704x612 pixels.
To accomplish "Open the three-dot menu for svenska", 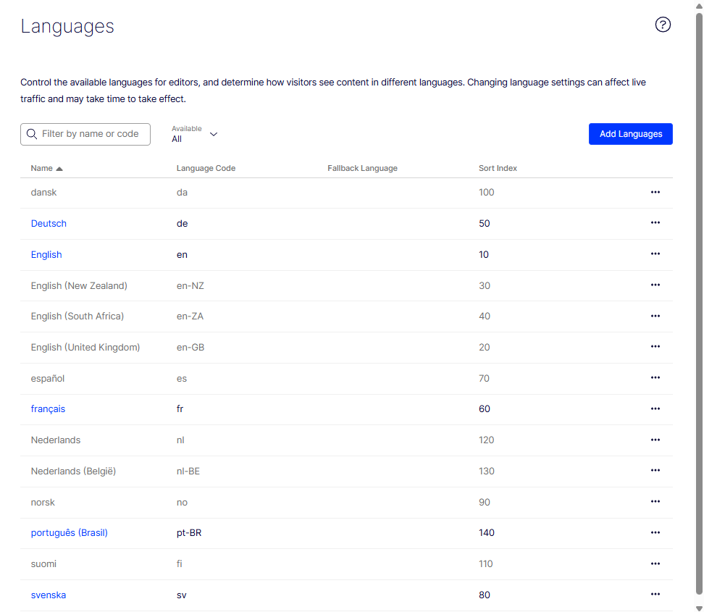I will (655, 595).
